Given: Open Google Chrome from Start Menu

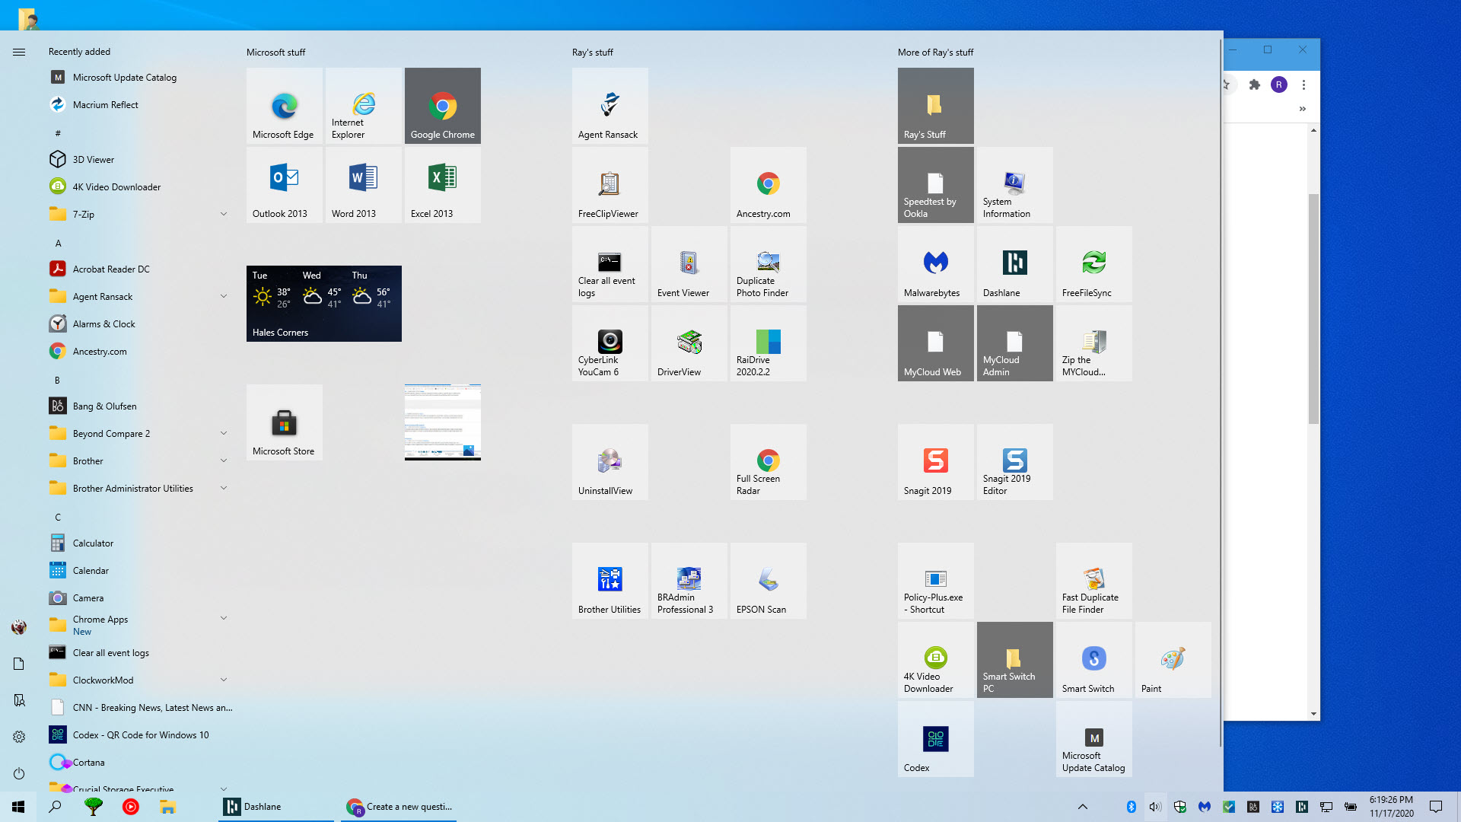Looking at the screenshot, I should (x=443, y=105).
